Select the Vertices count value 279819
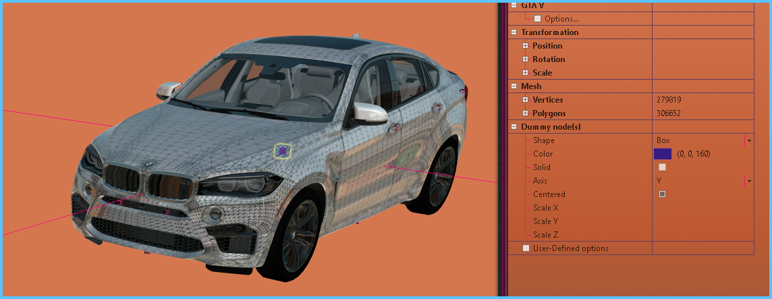Viewport: 772px width, 299px height. pyautogui.click(x=668, y=100)
